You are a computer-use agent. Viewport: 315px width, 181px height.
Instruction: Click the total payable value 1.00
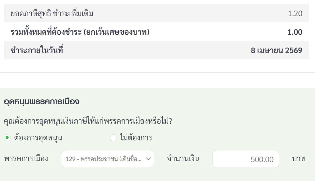click(x=295, y=32)
